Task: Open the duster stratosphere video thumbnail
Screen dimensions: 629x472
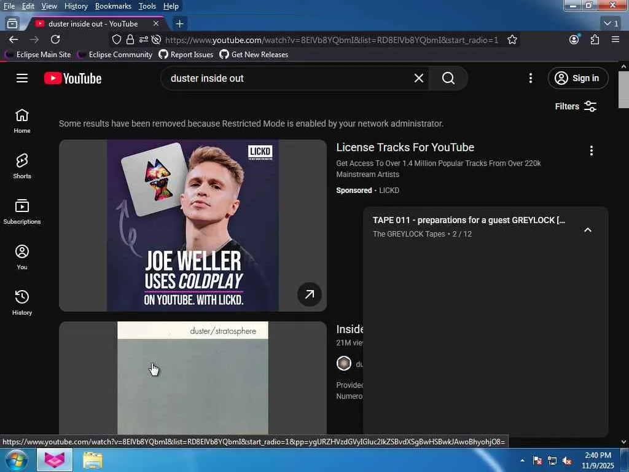Action: click(192, 378)
